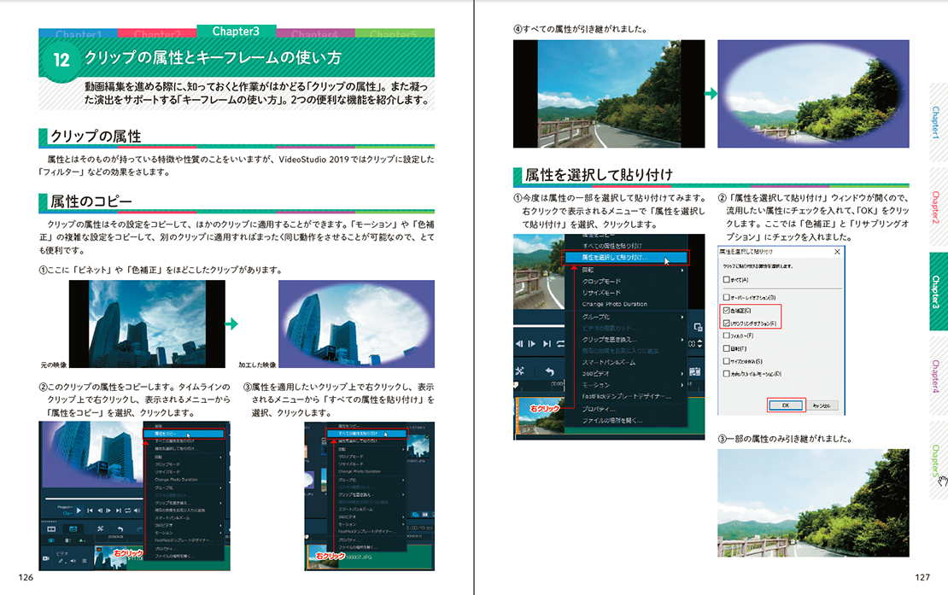Click the storyboard view icon on the left timeline
Image resolution: width=948 pixels, height=595 pixels.
50,530
